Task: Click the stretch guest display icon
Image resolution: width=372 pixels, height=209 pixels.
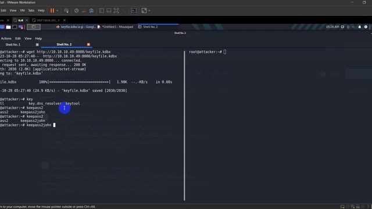Action: 144,10
